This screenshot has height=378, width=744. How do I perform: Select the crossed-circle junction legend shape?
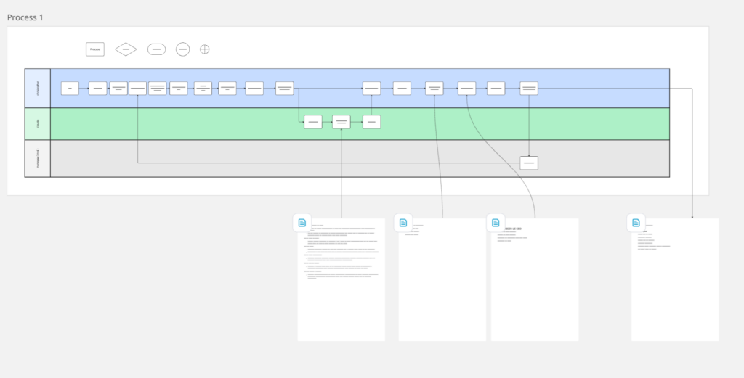(x=204, y=49)
